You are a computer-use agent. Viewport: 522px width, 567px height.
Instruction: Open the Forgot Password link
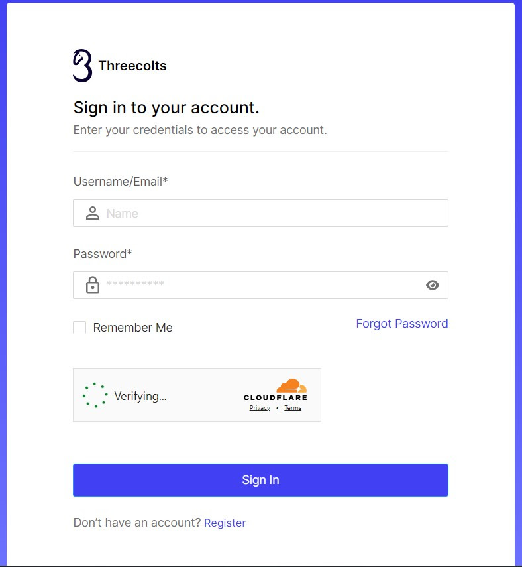click(x=402, y=323)
